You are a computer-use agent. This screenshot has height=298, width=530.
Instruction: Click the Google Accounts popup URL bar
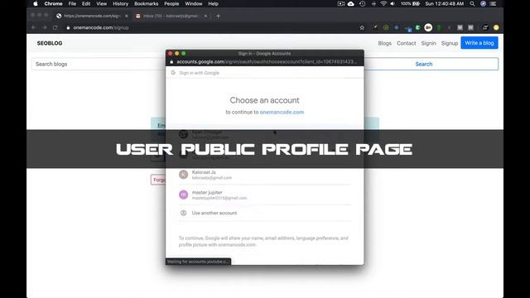pyautogui.click(x=265, y=62)
